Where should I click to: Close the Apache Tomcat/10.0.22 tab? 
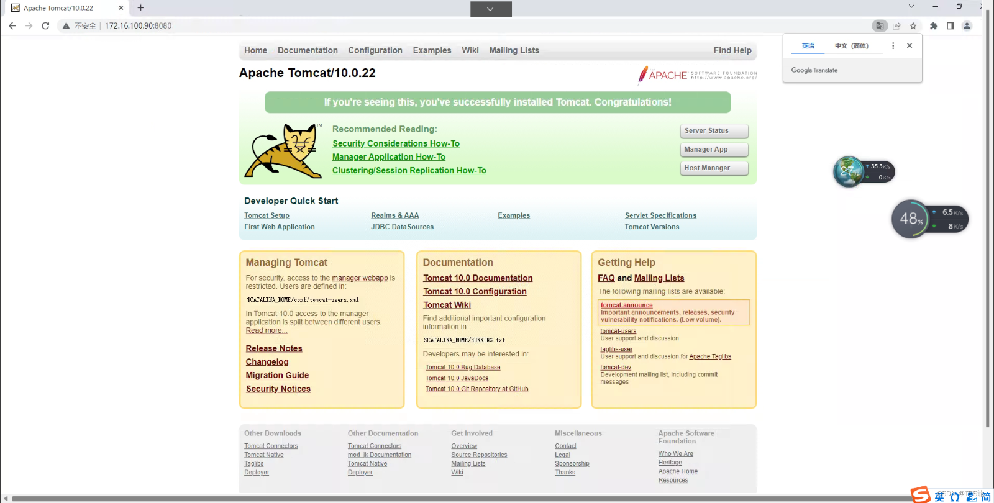pos(121,8)
